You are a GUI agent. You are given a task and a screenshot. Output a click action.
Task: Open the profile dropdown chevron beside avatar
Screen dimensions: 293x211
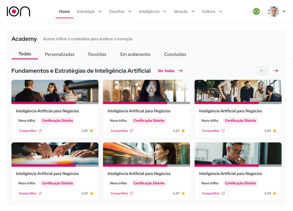pos(284,11)
